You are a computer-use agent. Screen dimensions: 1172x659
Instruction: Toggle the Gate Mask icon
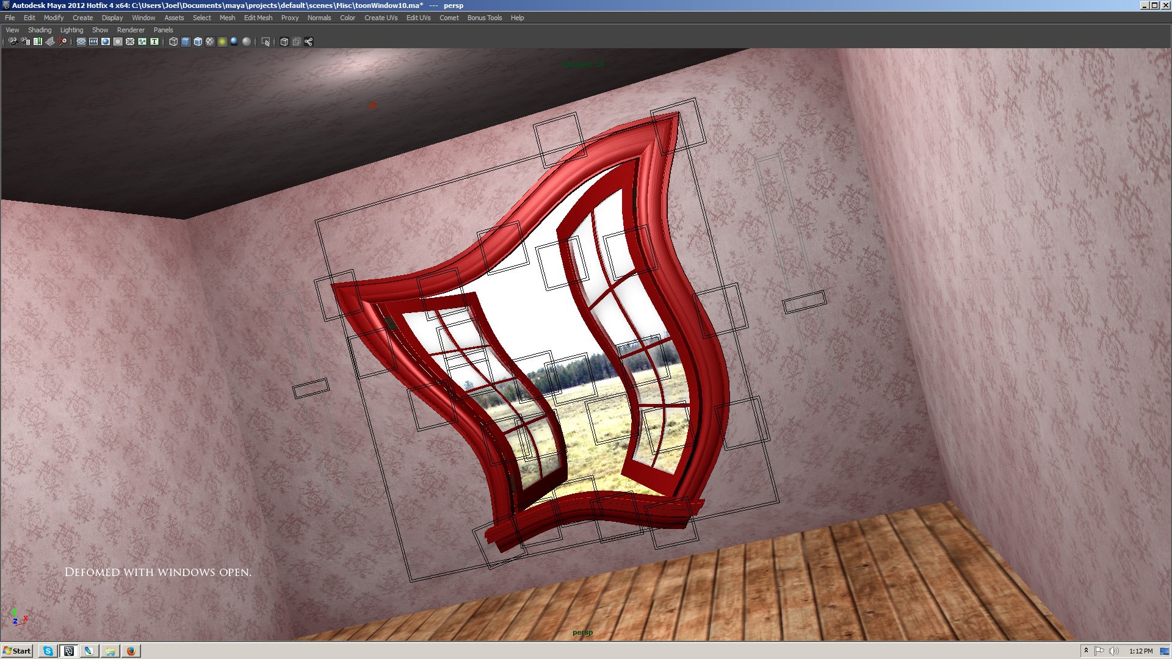118,41
